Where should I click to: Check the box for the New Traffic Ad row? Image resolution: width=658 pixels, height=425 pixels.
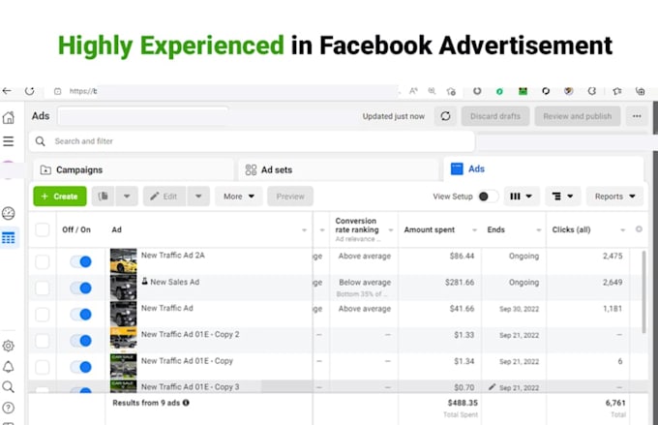(x=43, y=314)
